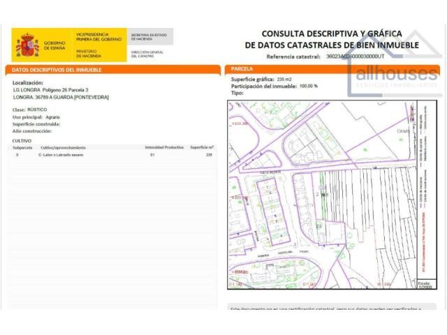Click the 'Superficie m²' column header

(x=202, y=147)
